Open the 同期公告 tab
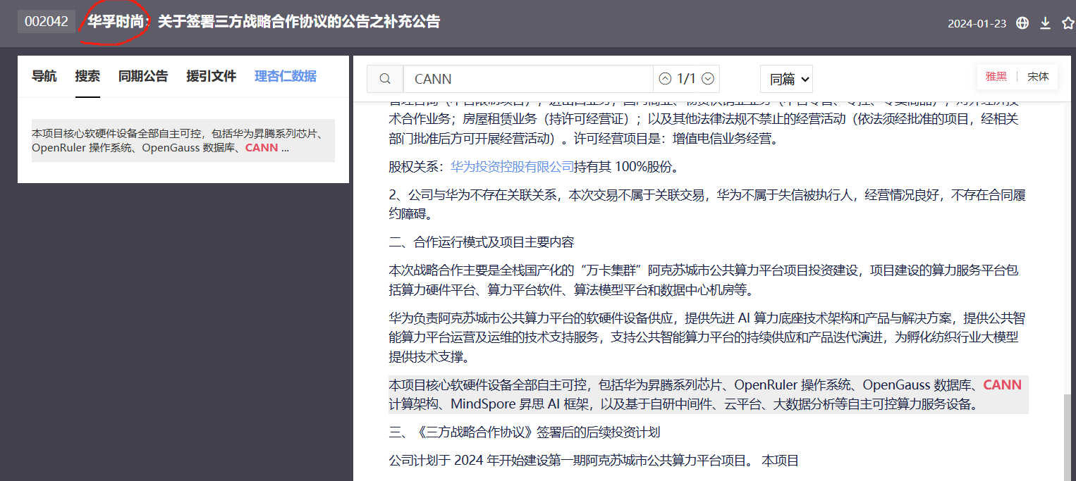Viewport: 1076px width, 481px height. click(x=143, y=76)
